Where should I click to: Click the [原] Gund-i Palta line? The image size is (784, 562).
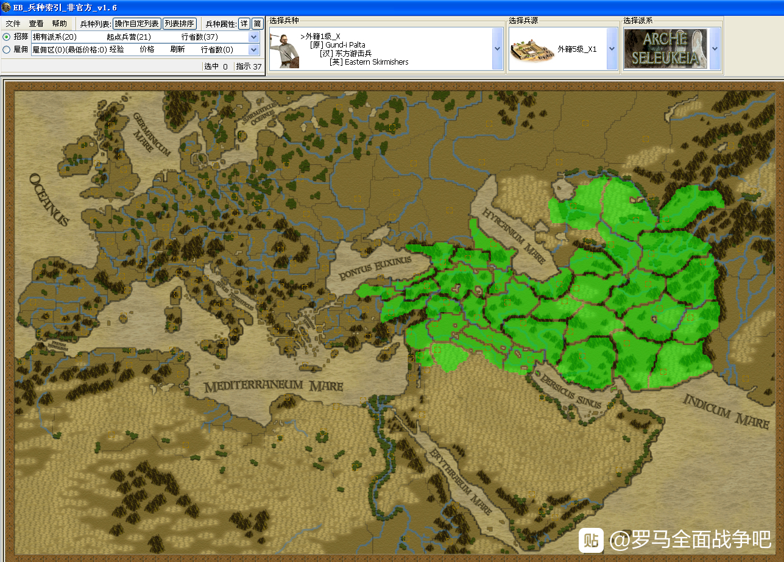pos(337,45)
